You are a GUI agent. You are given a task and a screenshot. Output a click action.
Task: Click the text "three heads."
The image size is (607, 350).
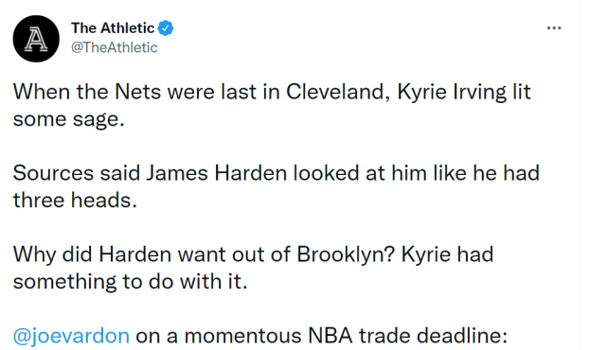coord(75,201)
